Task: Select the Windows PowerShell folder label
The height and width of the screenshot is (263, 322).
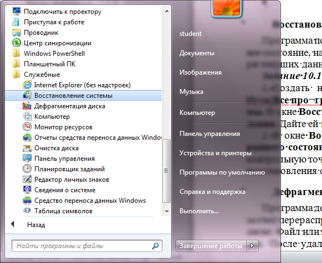Action: click(x=54, y=54)
